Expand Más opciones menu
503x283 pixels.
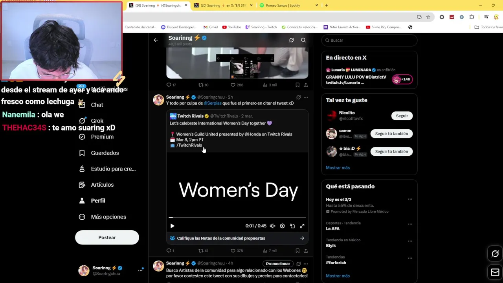103,217
